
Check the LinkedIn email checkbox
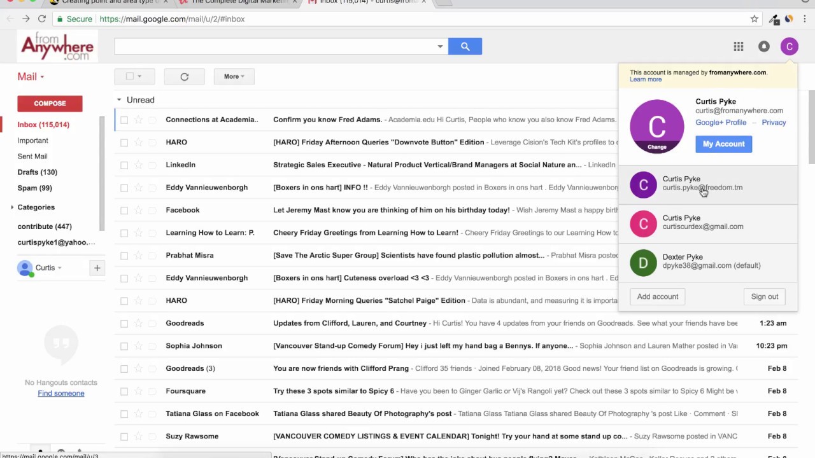tap(124, 165)
